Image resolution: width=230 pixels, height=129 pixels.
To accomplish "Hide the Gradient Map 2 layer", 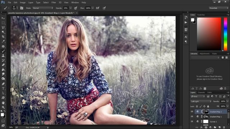I will pos(192,111).
